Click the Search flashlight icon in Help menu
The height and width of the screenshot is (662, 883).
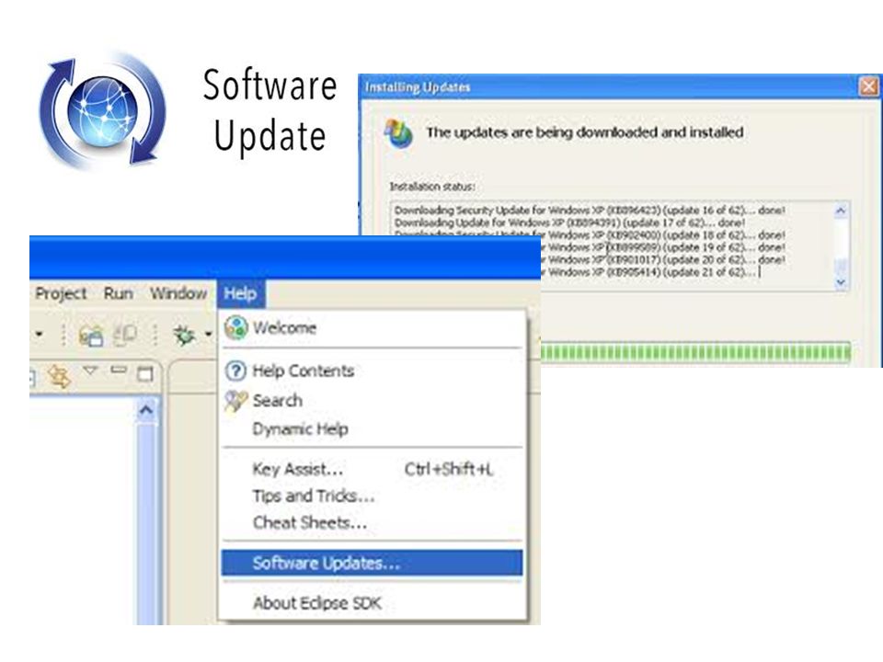[235, 400]
